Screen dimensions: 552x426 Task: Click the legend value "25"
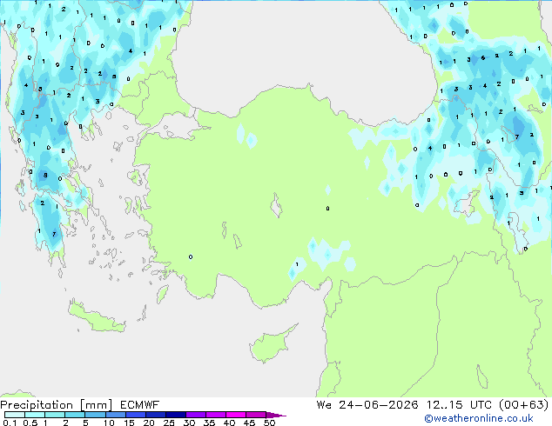coord(169,423)
